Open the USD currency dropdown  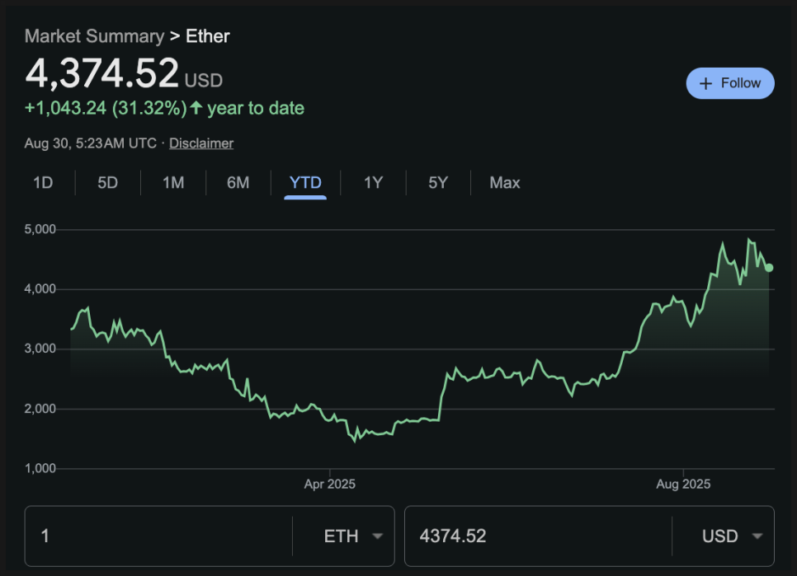tap(732, 536)
